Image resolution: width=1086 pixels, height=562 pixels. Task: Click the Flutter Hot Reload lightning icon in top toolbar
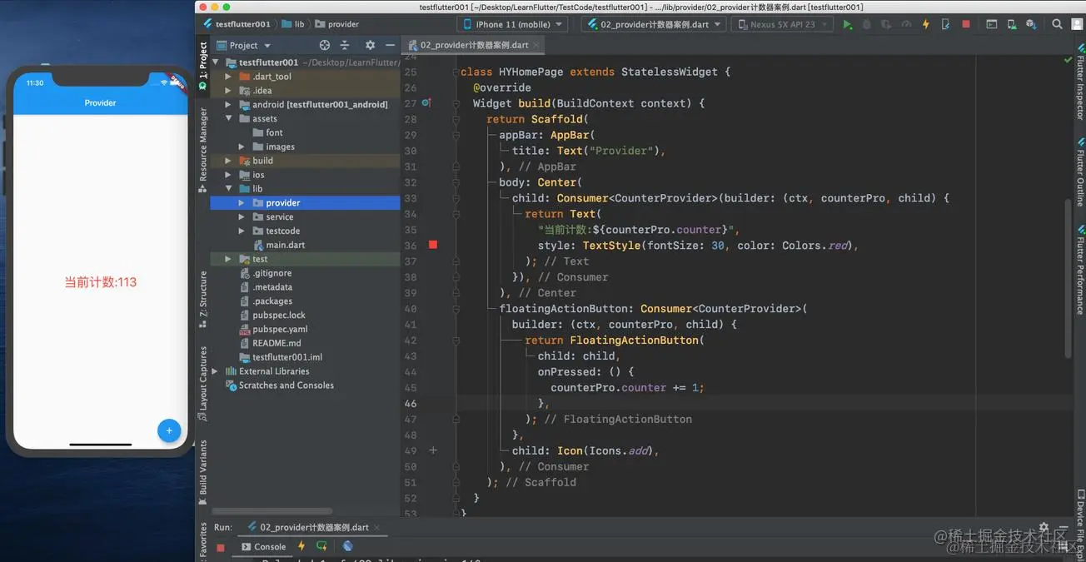[x=925, y=24]
